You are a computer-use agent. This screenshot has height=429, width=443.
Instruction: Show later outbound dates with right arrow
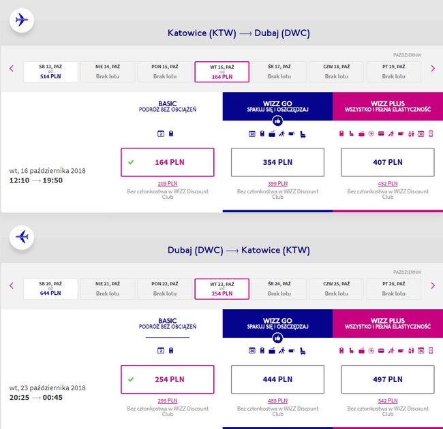coord(433,68)
